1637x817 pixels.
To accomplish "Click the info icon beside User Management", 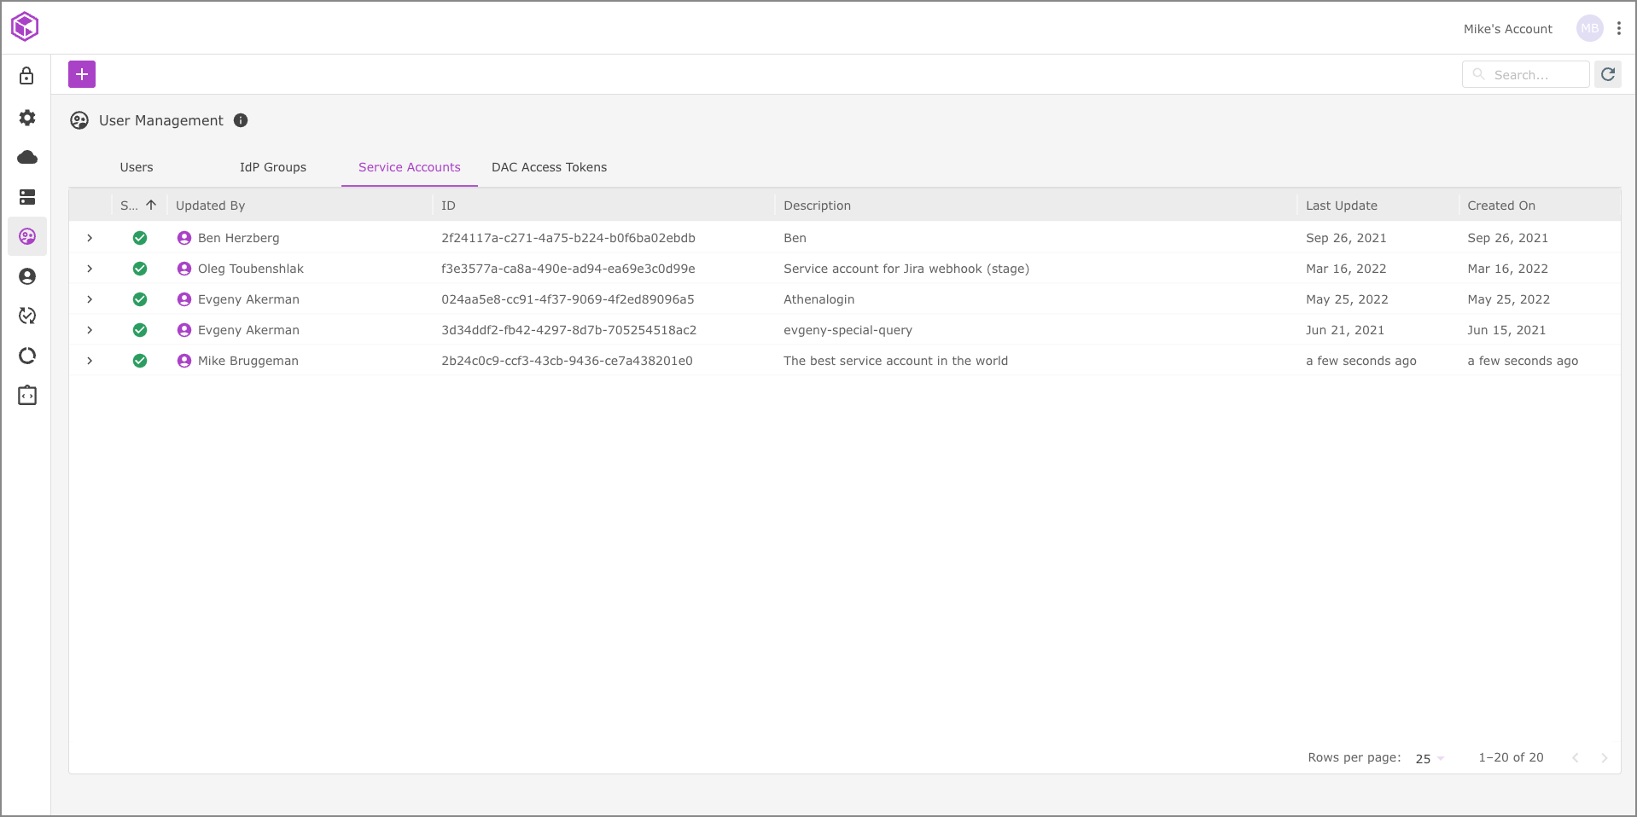I will coord(241,120).
